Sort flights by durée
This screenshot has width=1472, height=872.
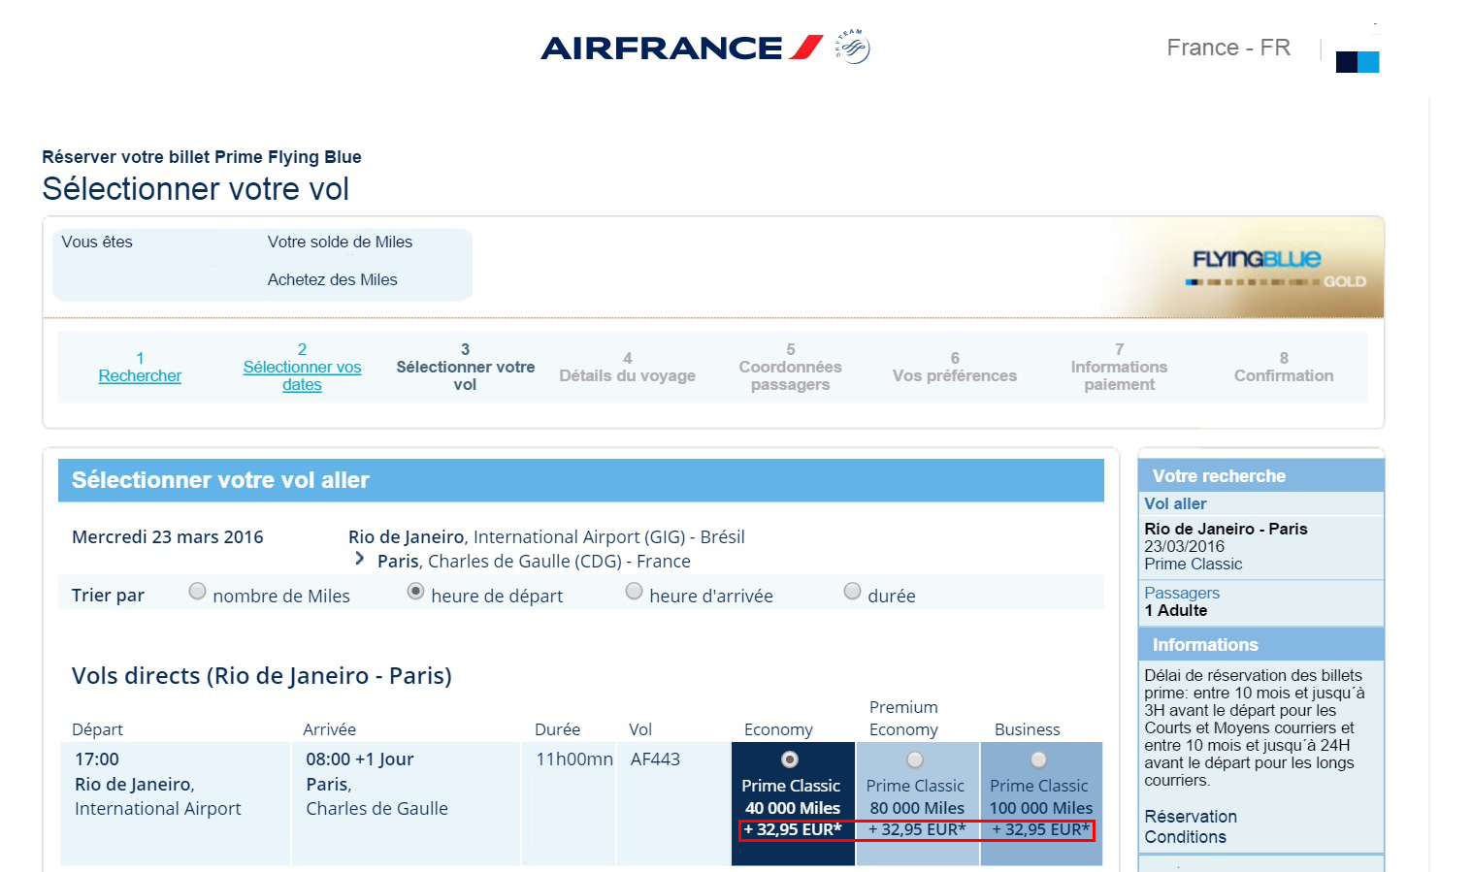pos(852,592)
